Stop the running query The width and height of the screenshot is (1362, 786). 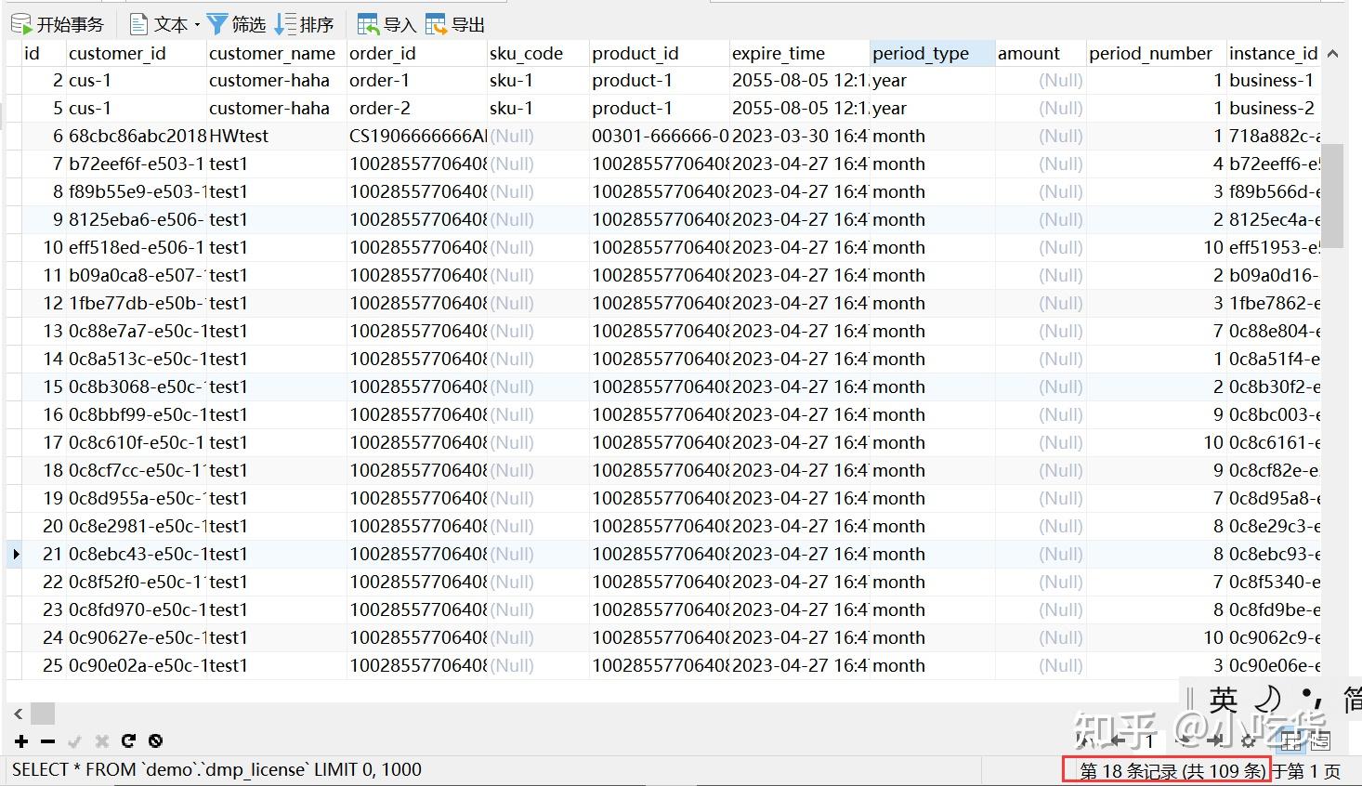(155, 740)
